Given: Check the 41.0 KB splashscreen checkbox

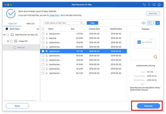Looking at the screenshot, I should point(43,64).
